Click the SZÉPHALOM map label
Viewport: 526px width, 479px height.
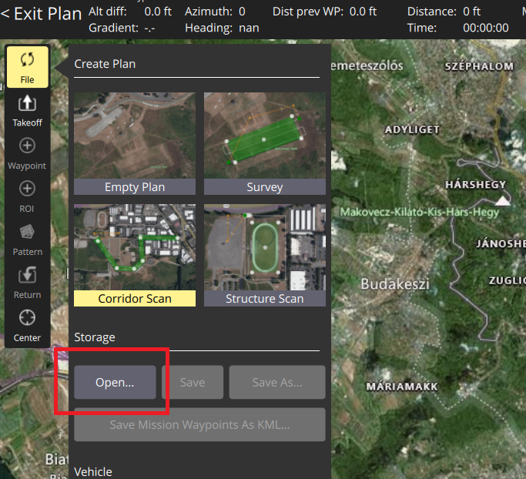(479, 66)
